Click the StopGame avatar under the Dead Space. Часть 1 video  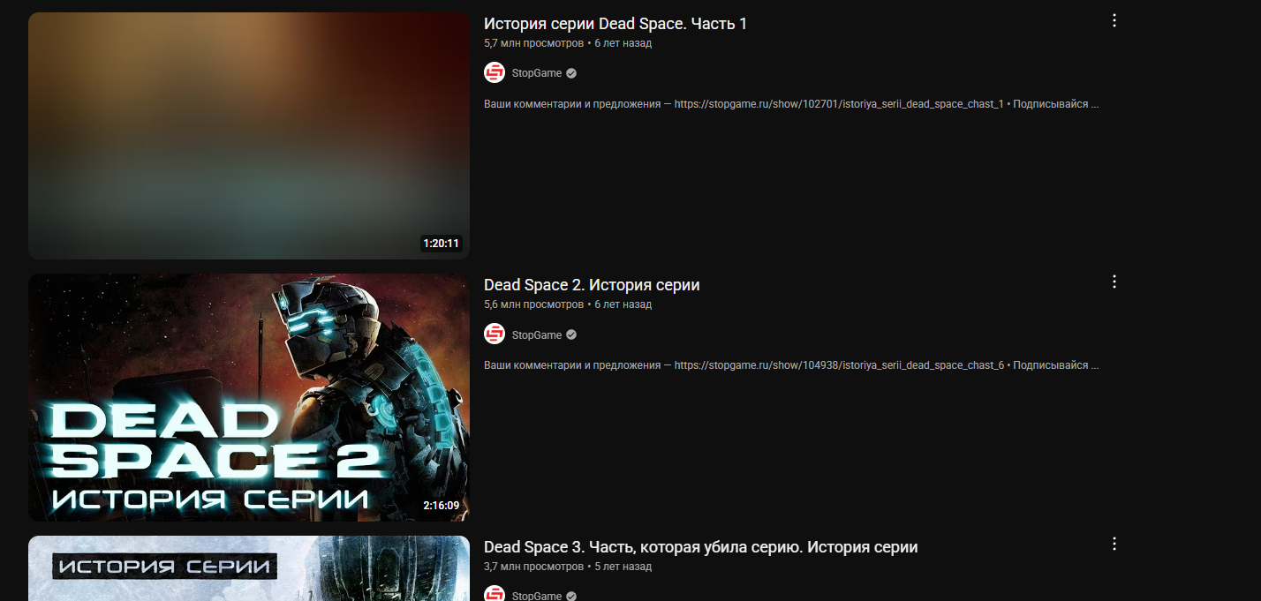[495, 73]
